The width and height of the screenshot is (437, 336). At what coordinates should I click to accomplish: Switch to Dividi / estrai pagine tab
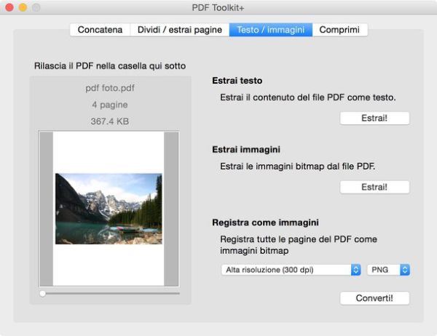(x=180, y=30)
